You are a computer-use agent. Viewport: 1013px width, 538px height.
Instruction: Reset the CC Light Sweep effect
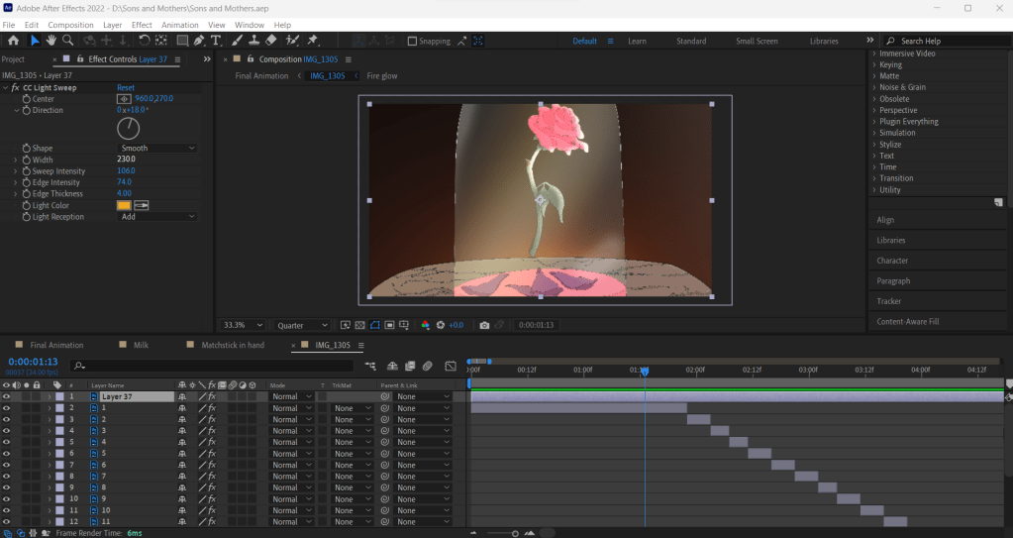tap(126, 88)
